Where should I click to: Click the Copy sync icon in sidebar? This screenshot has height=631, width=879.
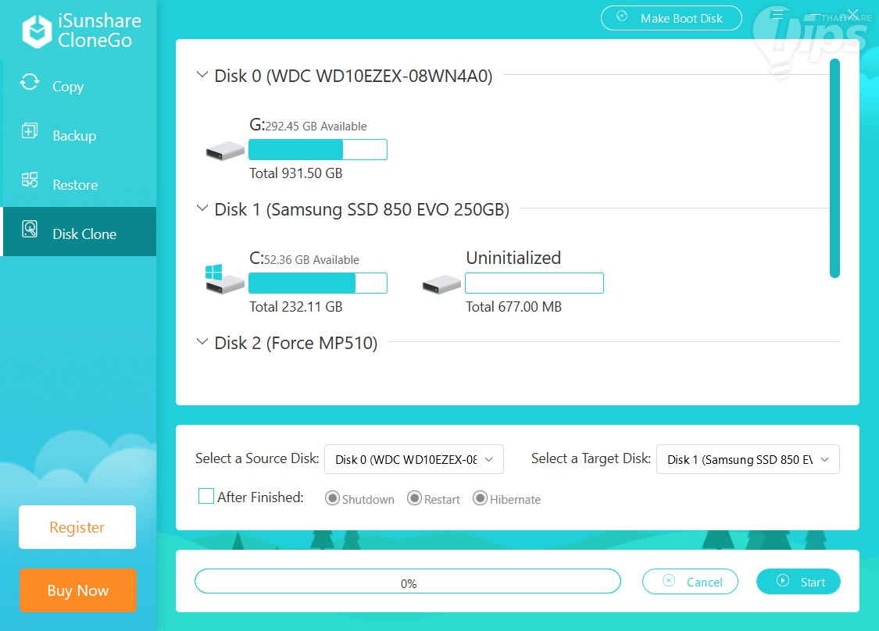point(30,82)
